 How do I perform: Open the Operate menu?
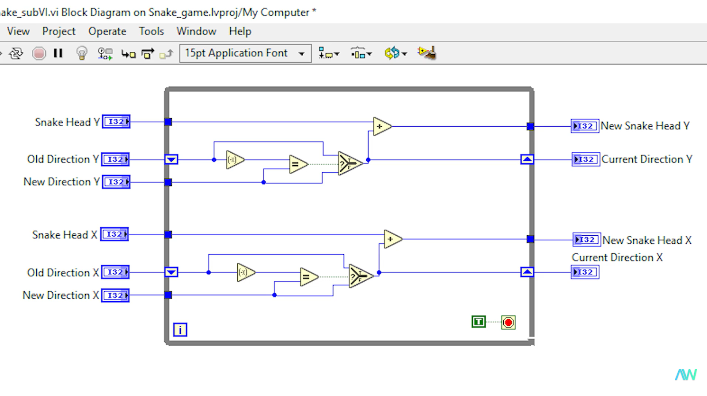107,31
